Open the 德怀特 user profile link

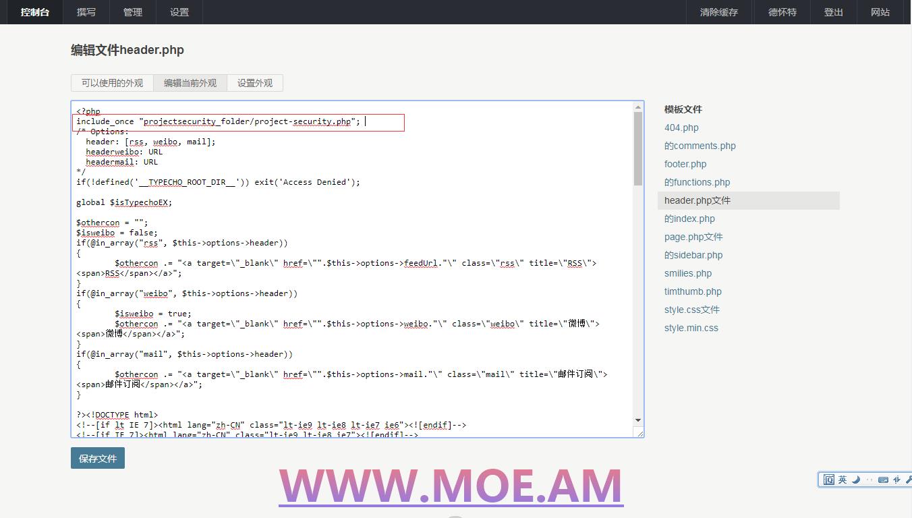782,12
